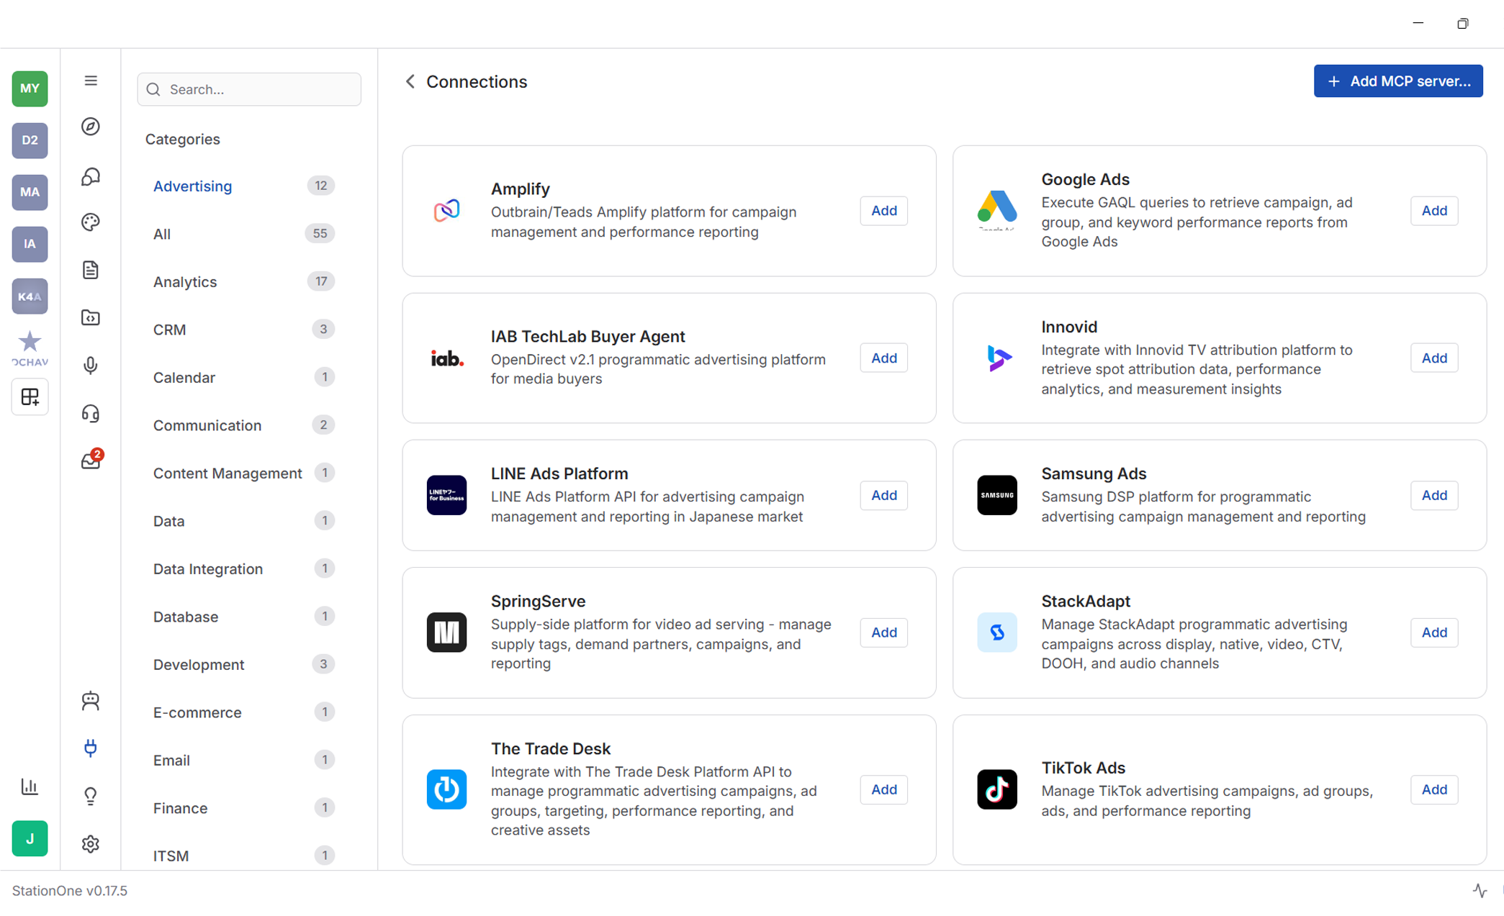Click the activity pulse icon in status bar

tap(1480, 890)
